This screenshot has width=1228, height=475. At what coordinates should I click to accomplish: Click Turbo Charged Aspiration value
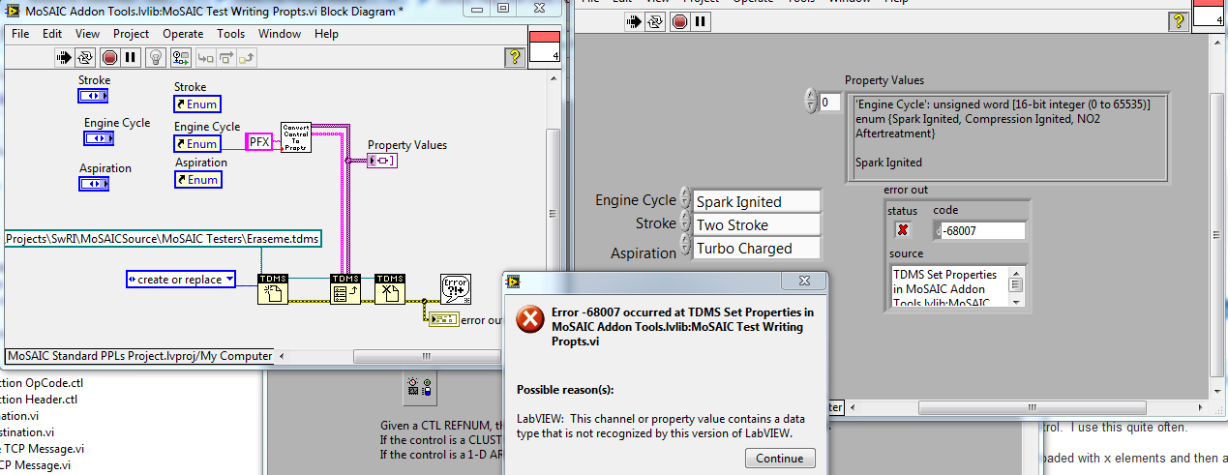(x=757, y=249)
